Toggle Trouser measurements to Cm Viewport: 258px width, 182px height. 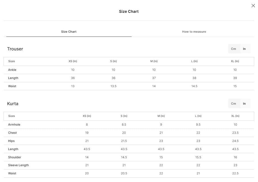coord(233,49)
